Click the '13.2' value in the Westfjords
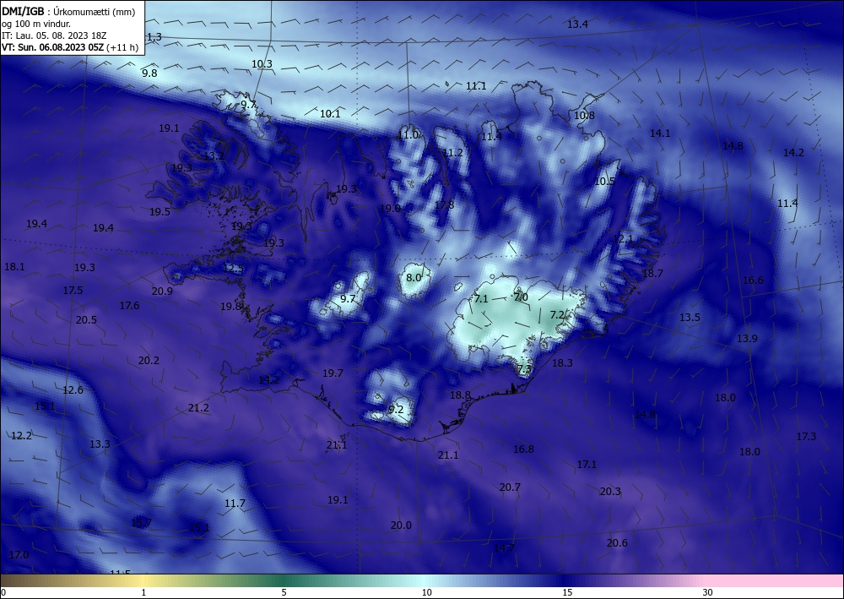Screen dimensions: 844x599 pos(214,156)
